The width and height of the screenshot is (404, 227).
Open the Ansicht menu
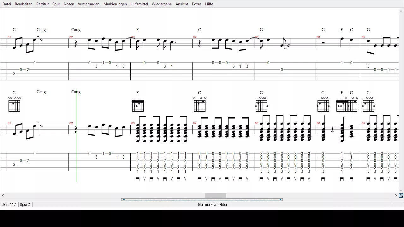pos(182,4)
